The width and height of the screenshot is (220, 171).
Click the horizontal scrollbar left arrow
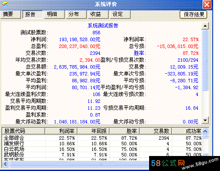(6, 164)
